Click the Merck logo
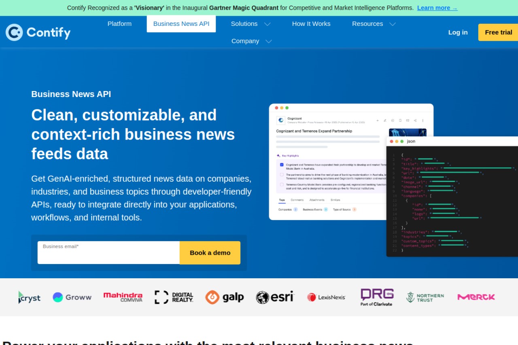 point(476,297)
